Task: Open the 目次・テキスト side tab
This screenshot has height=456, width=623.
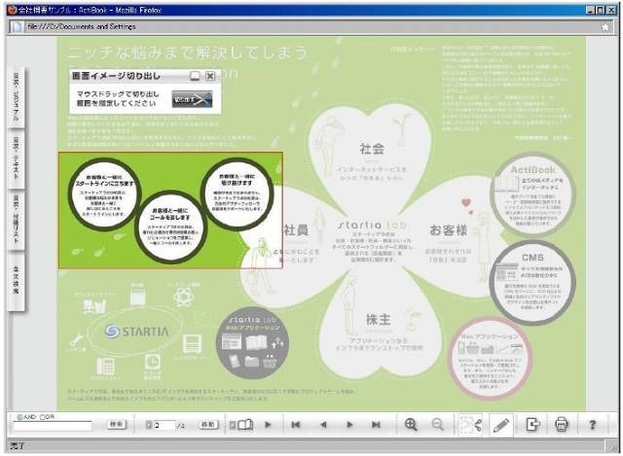Action: (16, 158)
